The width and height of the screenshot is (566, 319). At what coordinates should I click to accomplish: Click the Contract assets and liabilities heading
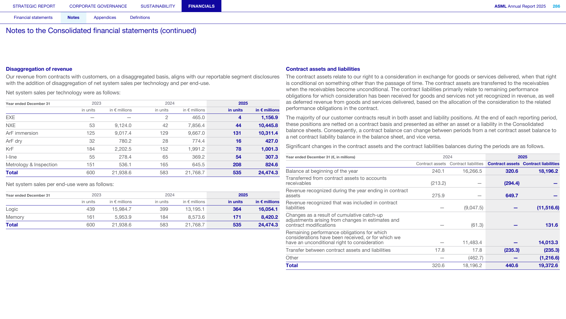[323, 69]
